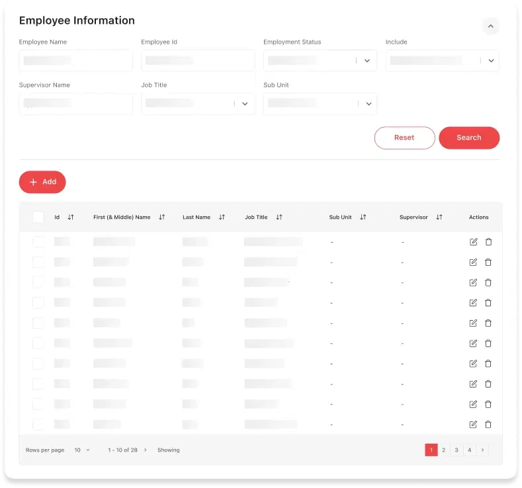Delete the fourth employee row
This screenshot has height=488, width=522.
488,303
